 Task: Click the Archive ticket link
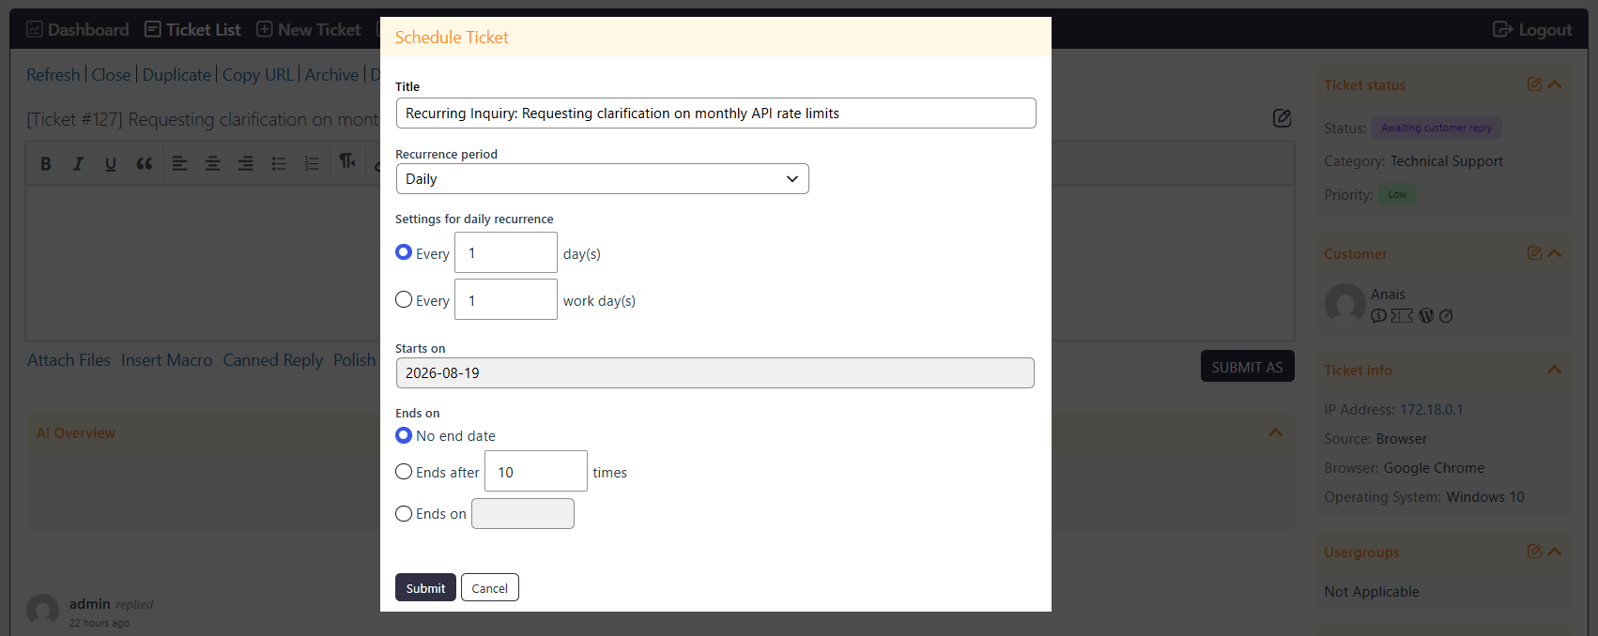pyautogui.click(x=331, y=75)
